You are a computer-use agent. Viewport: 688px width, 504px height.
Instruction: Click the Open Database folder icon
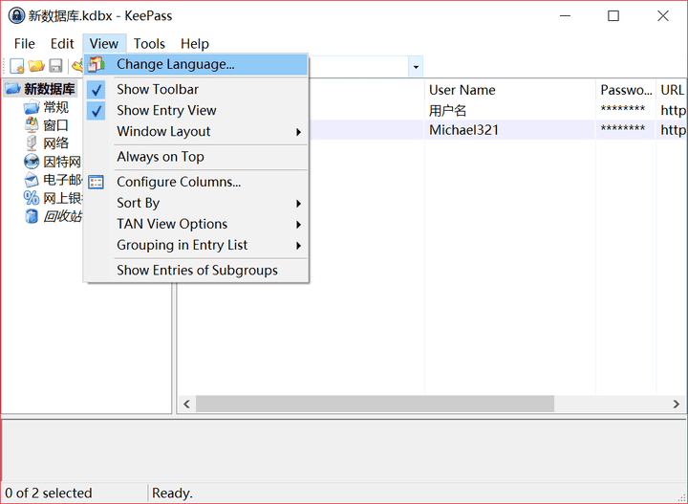point(36,66)
